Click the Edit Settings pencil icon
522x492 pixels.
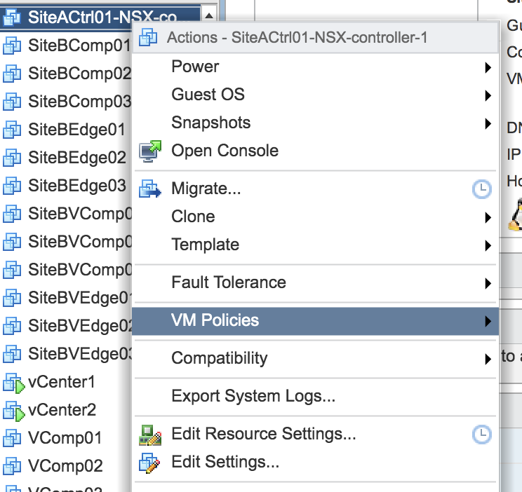149,463
